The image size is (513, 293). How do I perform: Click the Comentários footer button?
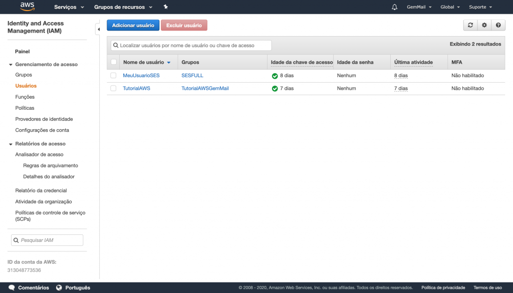point(29,288)
